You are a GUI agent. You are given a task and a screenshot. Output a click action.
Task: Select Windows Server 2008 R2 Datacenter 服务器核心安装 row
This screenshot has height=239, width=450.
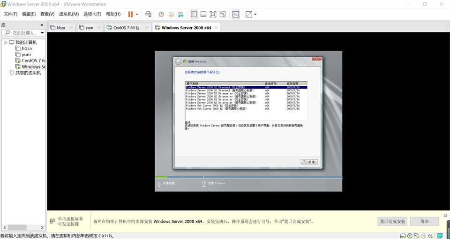pyautogui.click(x=246, y=103)
